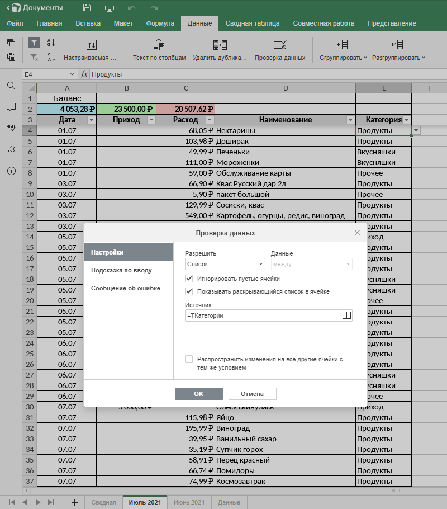Click the fx insert function icon
The width and height of the screenshot is (447, 509).
pos(84,74)
